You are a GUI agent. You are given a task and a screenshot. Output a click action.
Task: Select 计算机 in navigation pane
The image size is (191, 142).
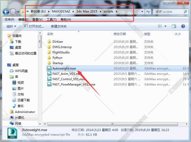pos(20,118)
